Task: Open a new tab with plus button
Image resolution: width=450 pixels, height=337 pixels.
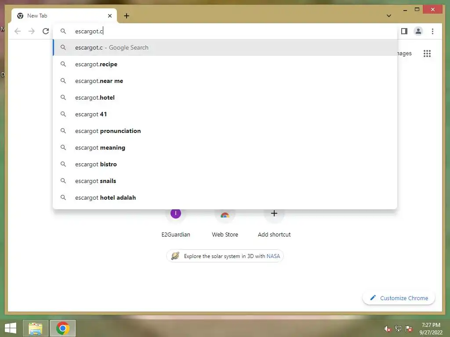Action: (x=127, y=16)
